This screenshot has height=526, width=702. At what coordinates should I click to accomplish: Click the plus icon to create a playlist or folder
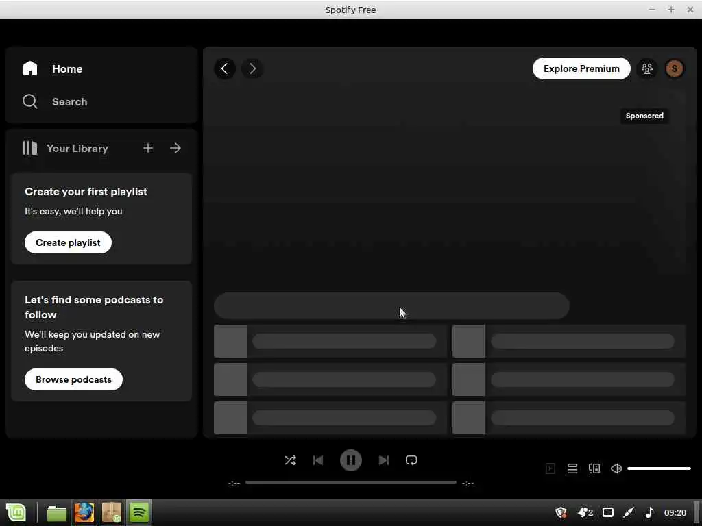[148, 148]
